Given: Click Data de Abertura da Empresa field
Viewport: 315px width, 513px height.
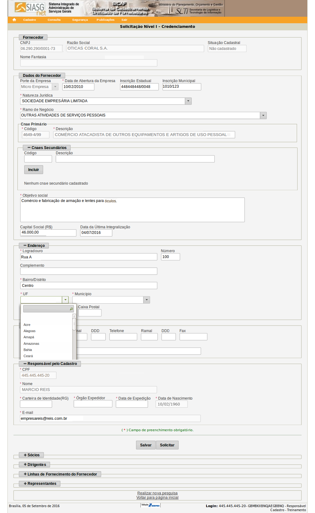Looking at the screenshot, I should (78, 87).
